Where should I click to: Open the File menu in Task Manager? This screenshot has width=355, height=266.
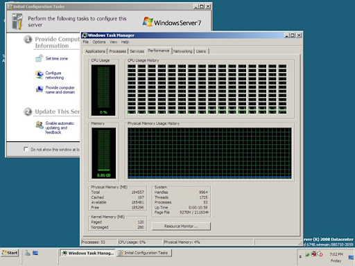click(86, 42)
